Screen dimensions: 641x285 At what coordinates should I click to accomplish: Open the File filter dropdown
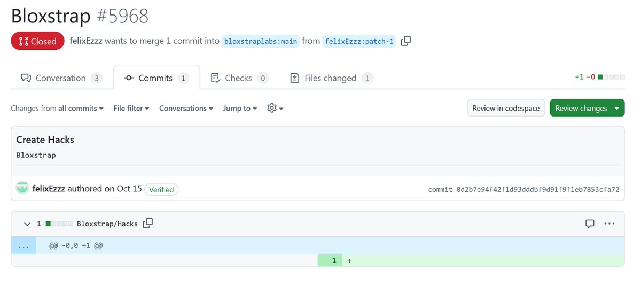pos(131,108)
